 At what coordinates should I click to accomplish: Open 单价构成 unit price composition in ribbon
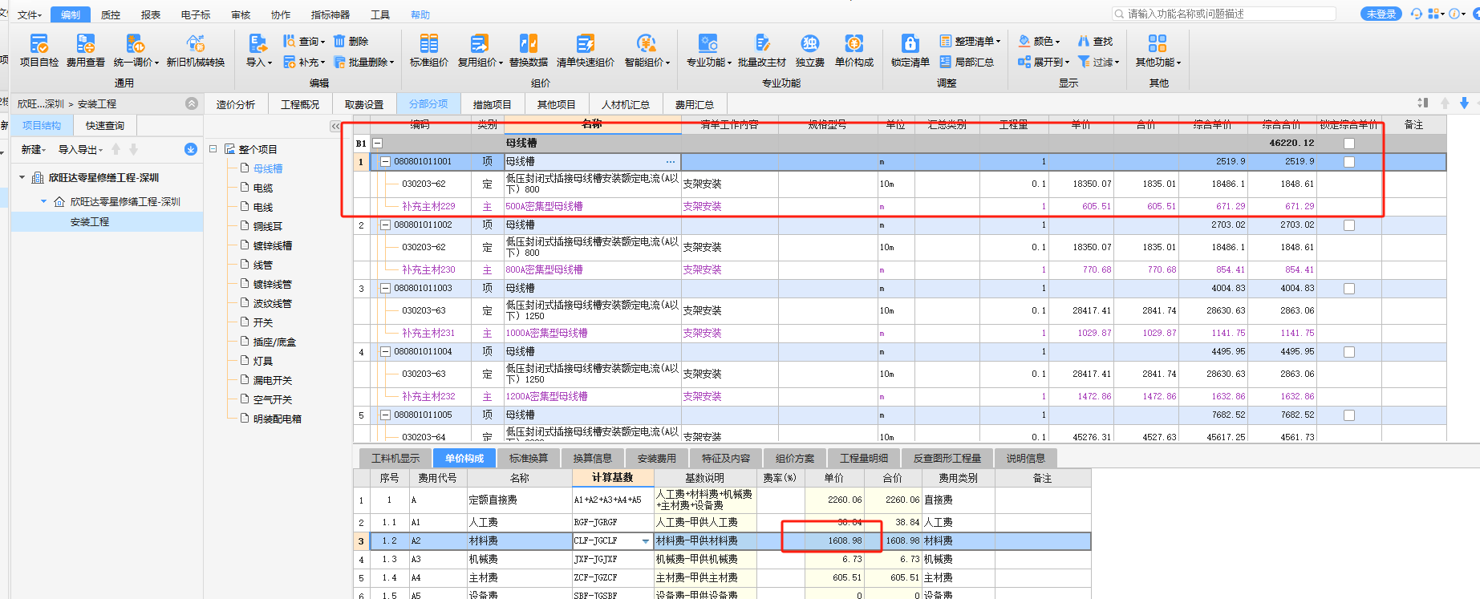pos(854,50)
